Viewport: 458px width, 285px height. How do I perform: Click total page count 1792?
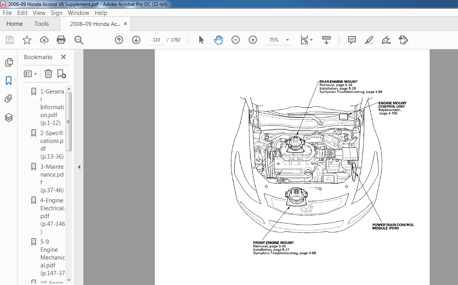[175, 40]
